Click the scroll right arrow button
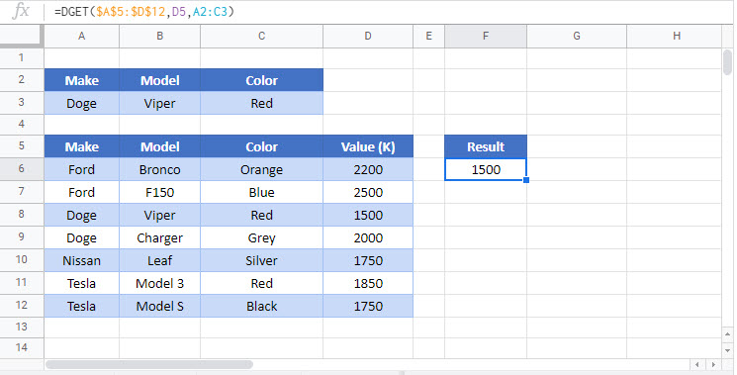Viewport: 737px width, 375px height. [713, 364]
